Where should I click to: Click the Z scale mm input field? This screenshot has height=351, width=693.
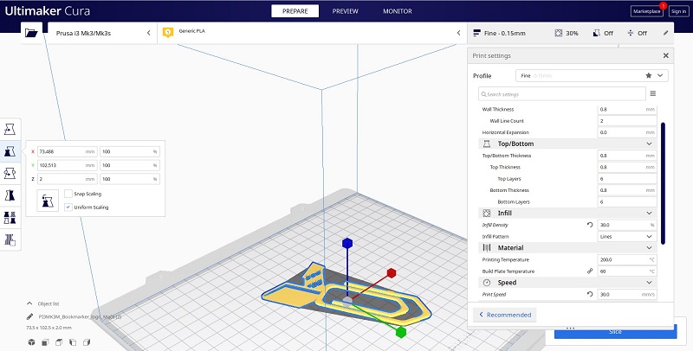tap(68, 179)
